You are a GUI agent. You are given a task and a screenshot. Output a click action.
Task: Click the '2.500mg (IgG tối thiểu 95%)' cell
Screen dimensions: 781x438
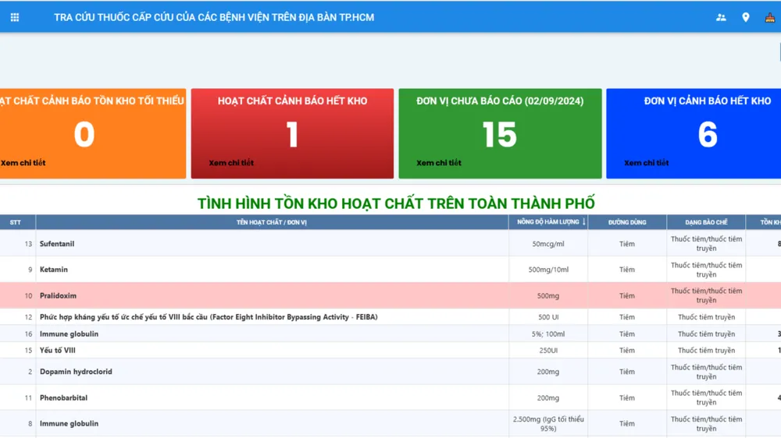pyautogui.click(x=548, y=424)
